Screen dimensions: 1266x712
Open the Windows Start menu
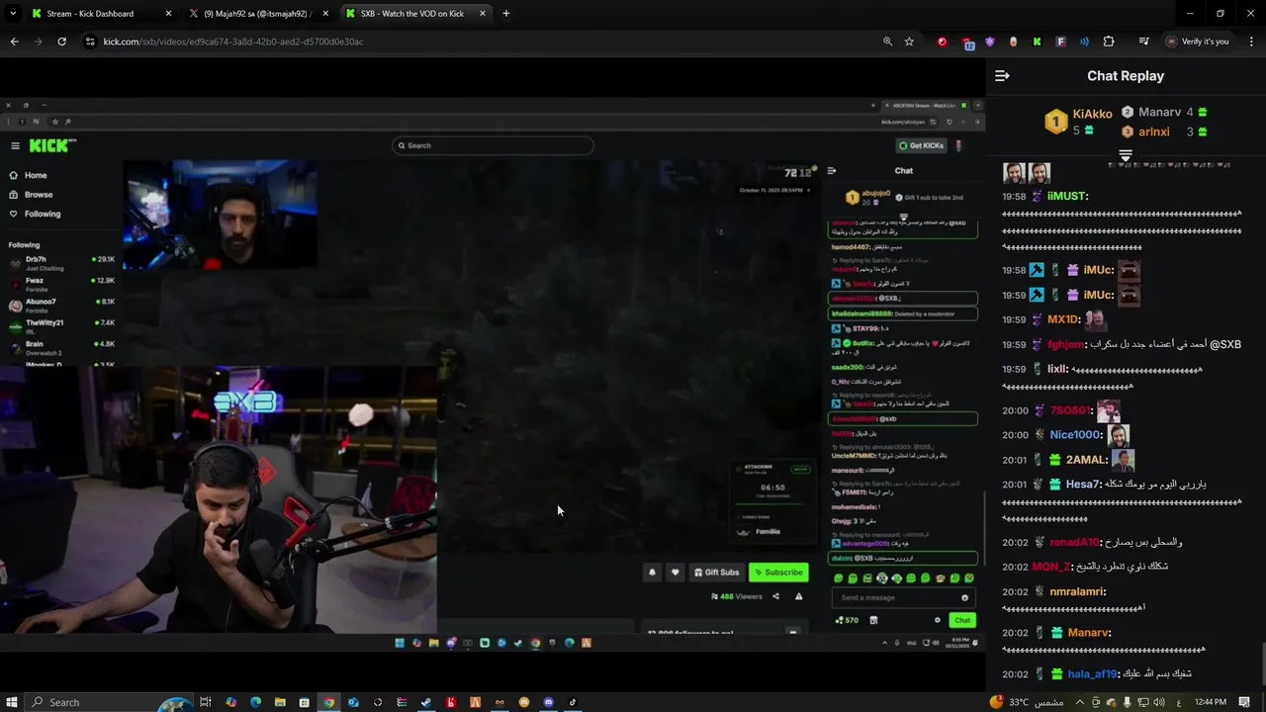tap(14, 702)
